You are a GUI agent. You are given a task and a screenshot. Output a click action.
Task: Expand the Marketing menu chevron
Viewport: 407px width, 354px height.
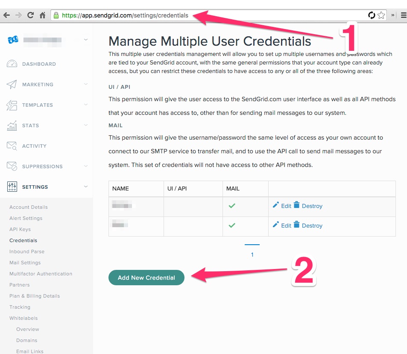click(x=86, y=84)
